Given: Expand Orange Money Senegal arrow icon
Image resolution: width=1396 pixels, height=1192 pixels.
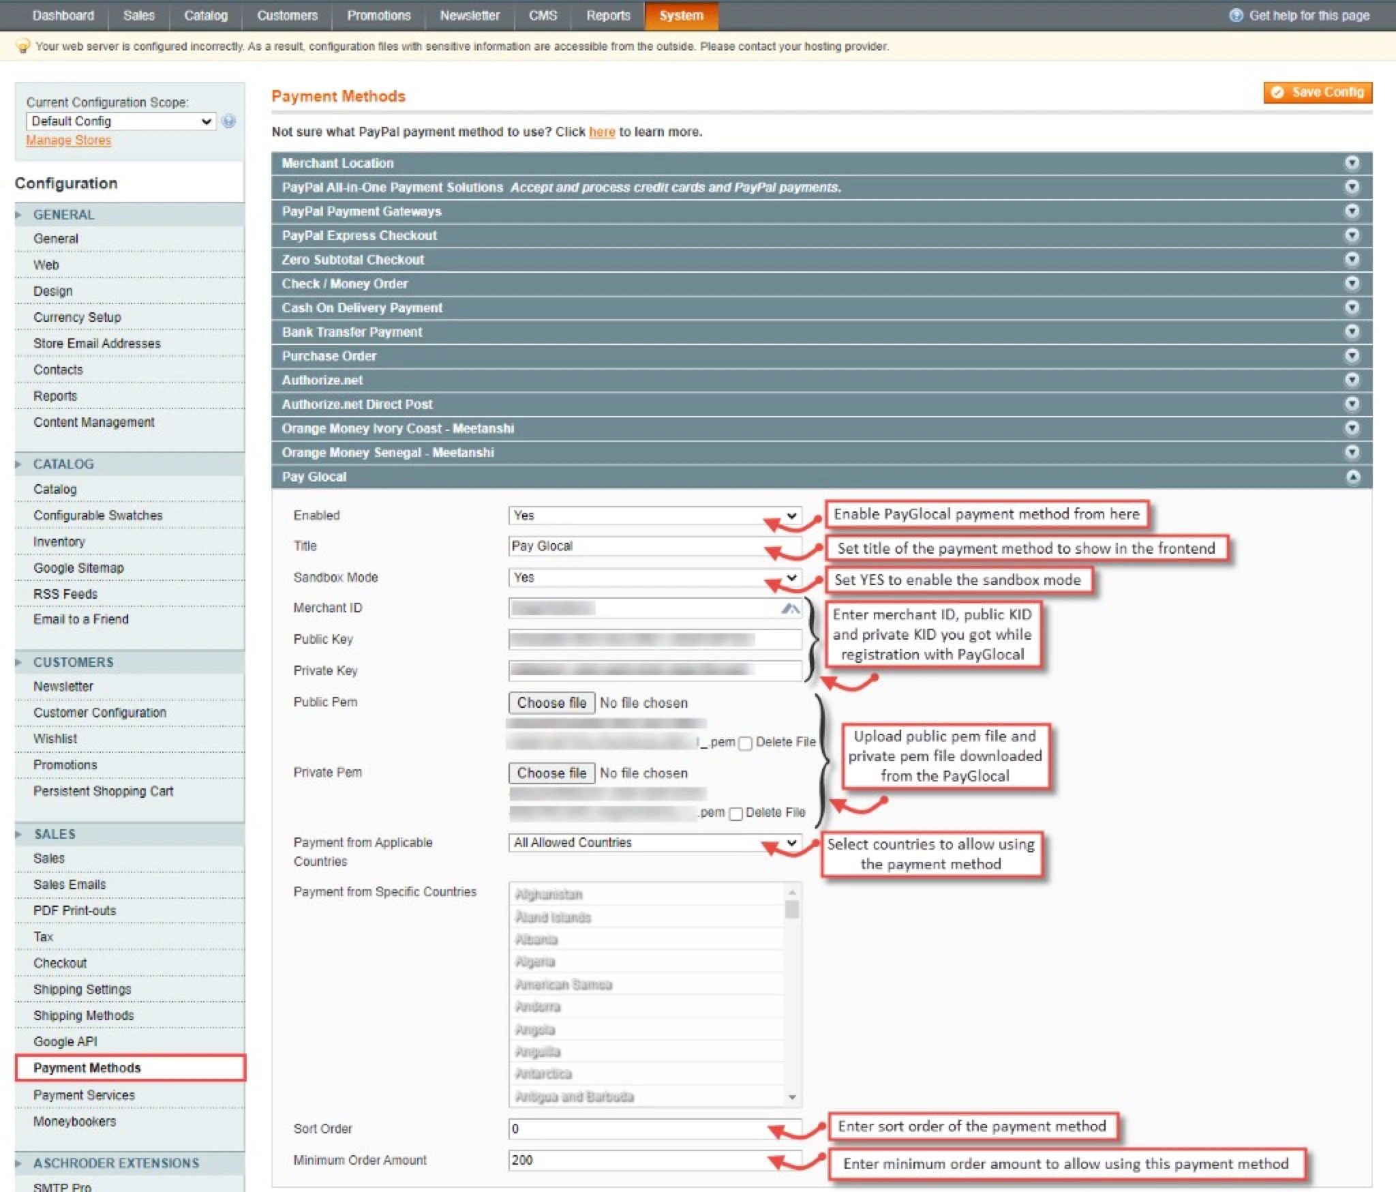Looking at the screenshot, I should (1352, 452).
